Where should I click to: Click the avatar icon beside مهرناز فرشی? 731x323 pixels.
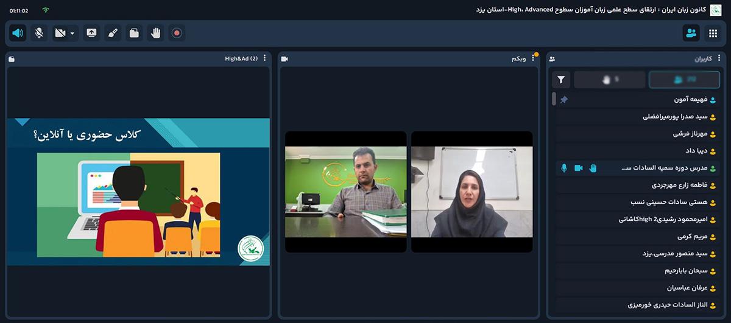(713, 133)
